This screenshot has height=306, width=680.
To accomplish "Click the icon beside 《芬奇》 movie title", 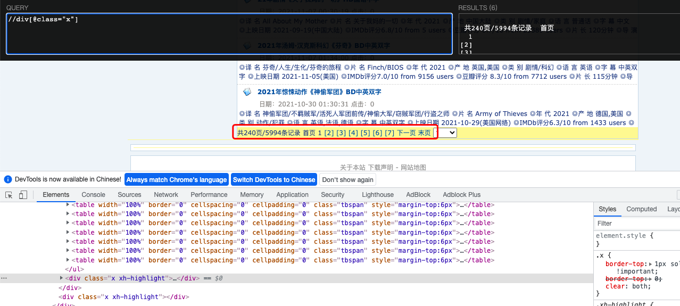I will [x=247, y=45].
